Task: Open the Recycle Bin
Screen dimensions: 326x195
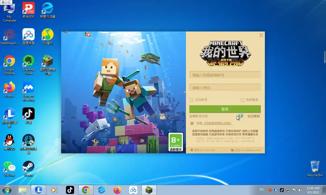Action: [x=315, y=169]
